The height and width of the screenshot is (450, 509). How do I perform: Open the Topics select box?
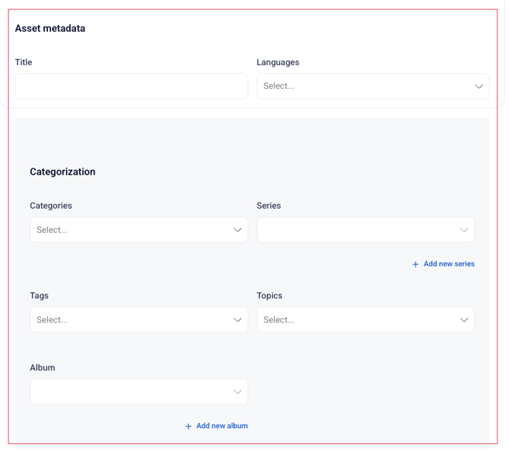(357, 320)
